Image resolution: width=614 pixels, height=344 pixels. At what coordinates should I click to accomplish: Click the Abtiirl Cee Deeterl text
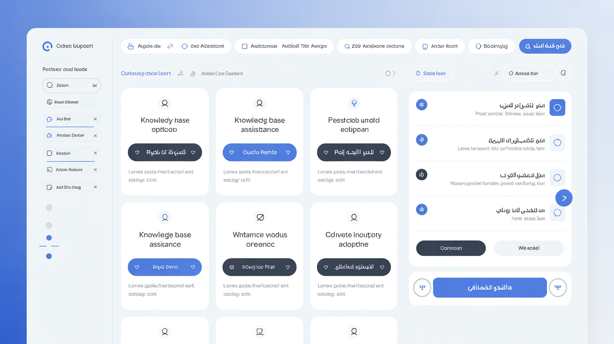[x=222, y=73]
